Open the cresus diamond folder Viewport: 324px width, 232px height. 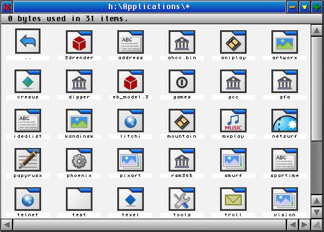[28, 81]
